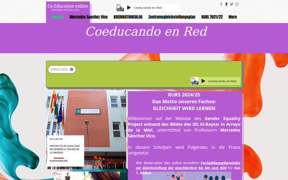This screenshot has width=288, height=180.
Task: Click the 'Das Motto unseres Faches:' line
Action: point(184,102)
